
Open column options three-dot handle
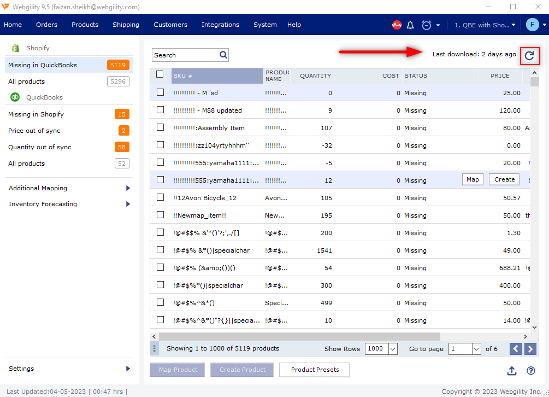(x=154, y=349)
